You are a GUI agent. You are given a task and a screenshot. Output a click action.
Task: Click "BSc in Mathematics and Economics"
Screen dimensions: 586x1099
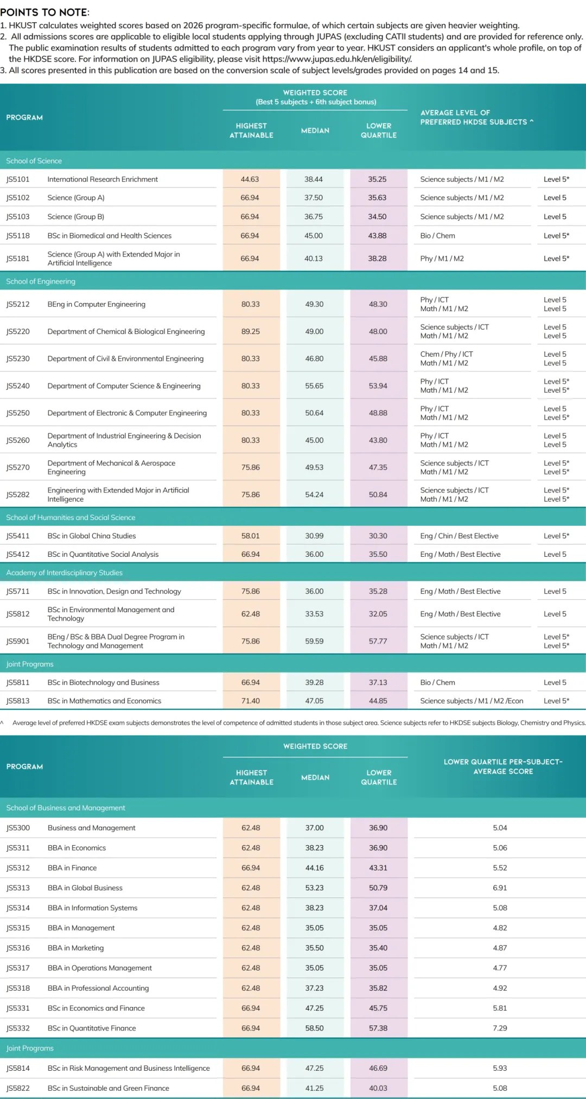pyautogui.click(x=104, y=701)
